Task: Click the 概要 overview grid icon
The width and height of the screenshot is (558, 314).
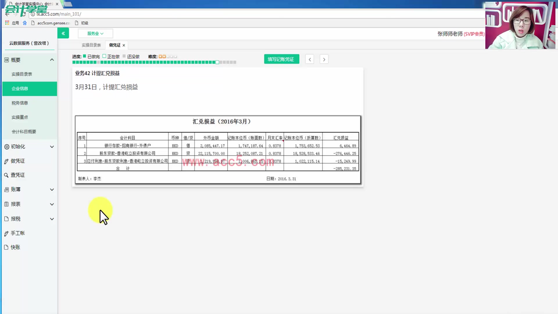Action: tap(6, 60)
